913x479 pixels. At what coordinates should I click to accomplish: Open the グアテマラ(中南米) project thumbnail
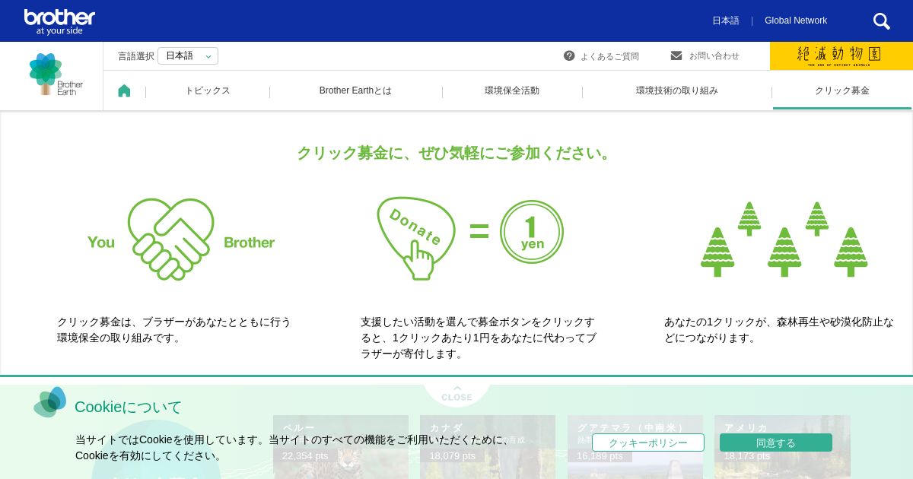635,447
